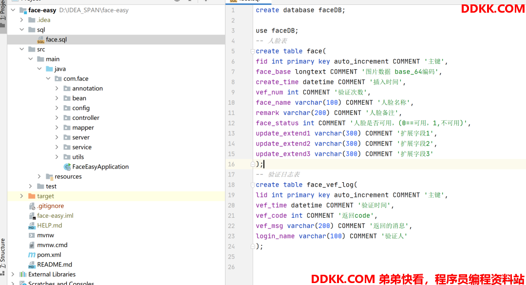Fold the face_vef_log table block at line 18
Viewport: 526px width, 285px height.
pos(252,185)
